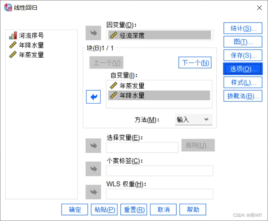
Task: Click the arrow button beside 因变量 field
Action: [x=93, y=33]
